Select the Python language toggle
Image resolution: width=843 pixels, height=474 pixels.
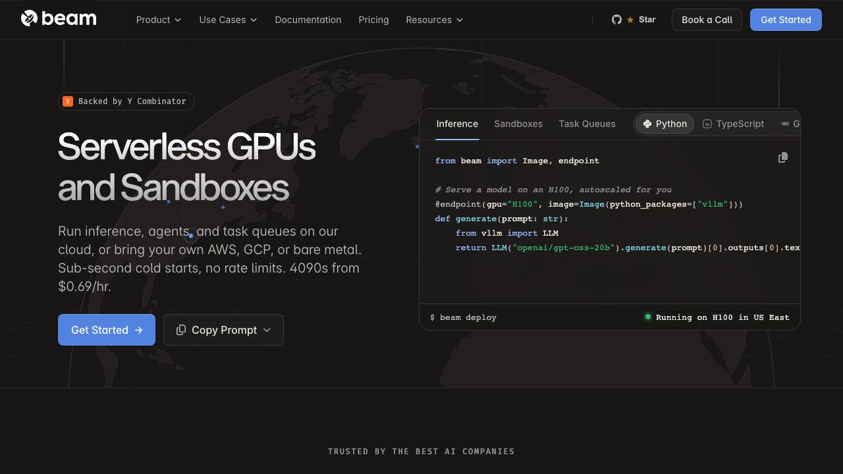click(665, 124)
